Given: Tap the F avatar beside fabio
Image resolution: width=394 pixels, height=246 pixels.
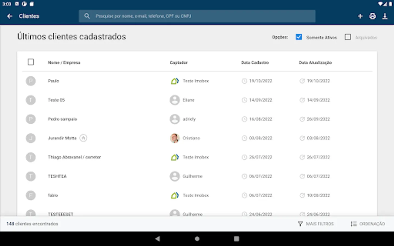Looking at the screenshot, I should click(31, 195).
